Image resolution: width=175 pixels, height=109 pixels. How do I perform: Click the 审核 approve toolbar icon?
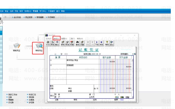[63, 43]
